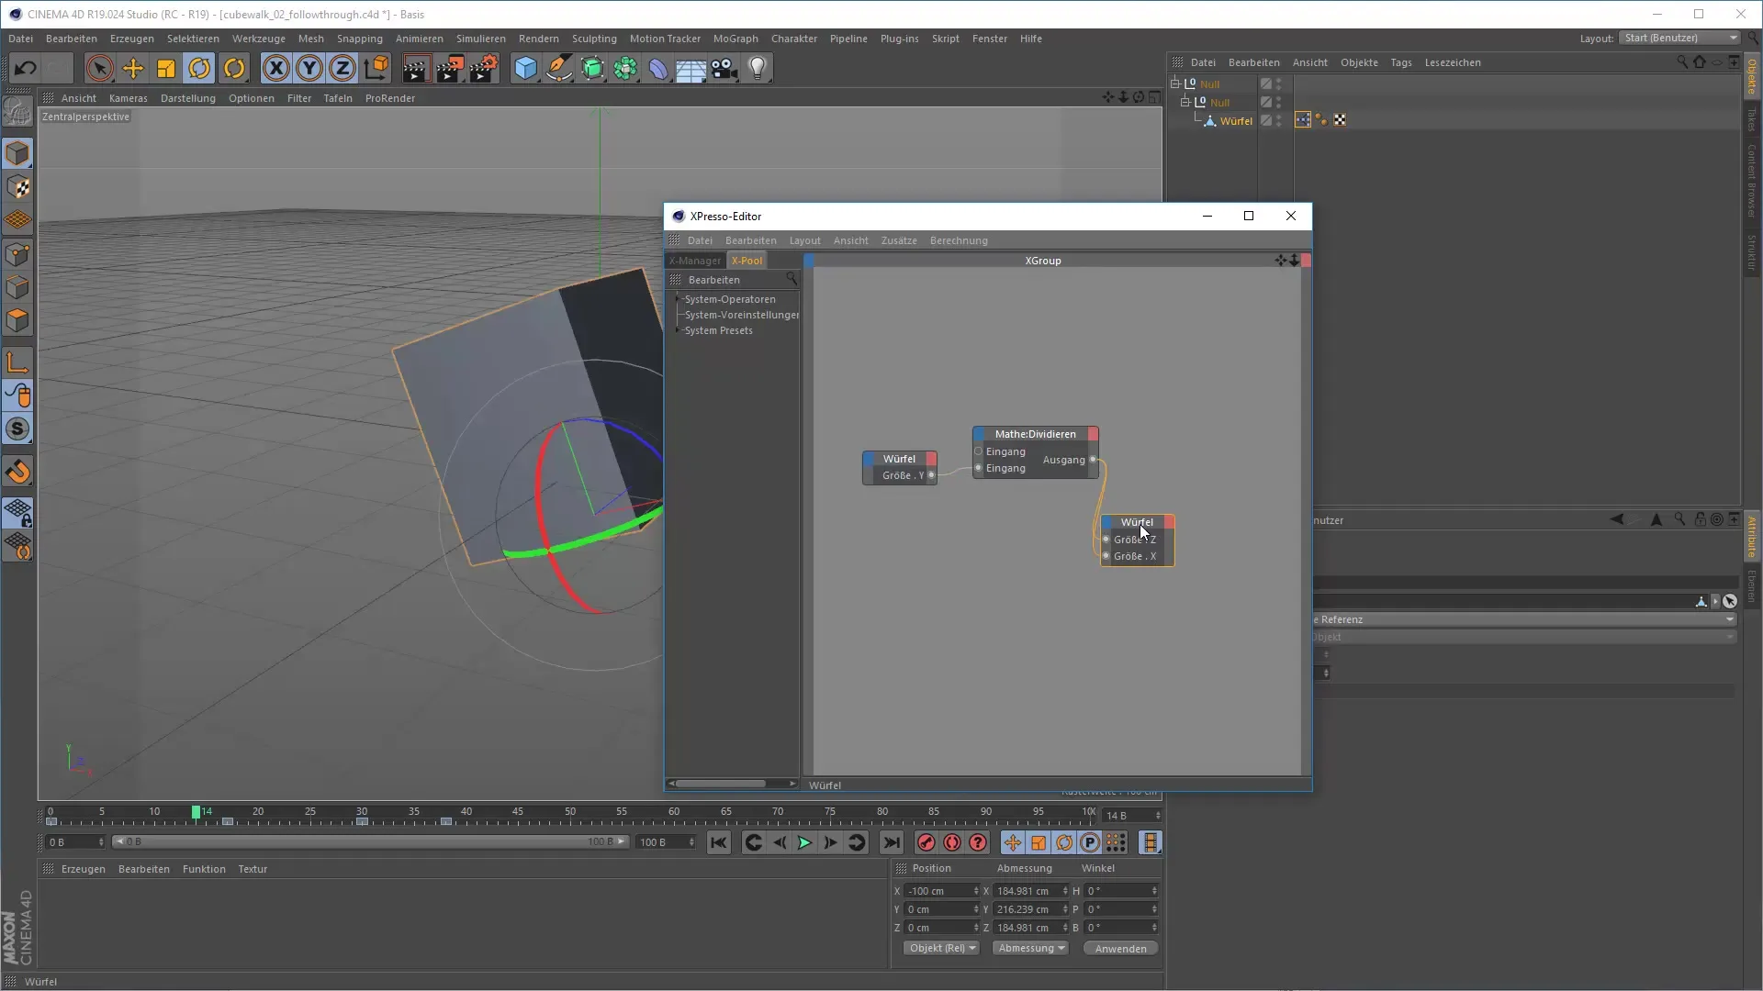
Task: Open XPresso-Editor Berechnung menu
Action: (x=959, y=240)
